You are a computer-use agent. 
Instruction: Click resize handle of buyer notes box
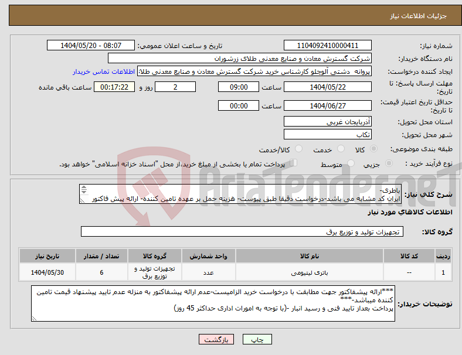[34, 318]
